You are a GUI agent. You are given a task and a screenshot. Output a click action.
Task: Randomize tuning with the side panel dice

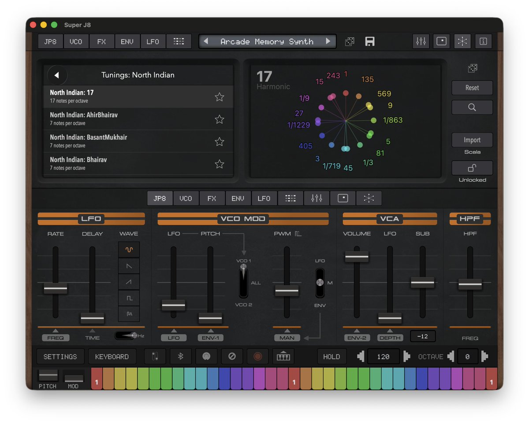[472, 68]
